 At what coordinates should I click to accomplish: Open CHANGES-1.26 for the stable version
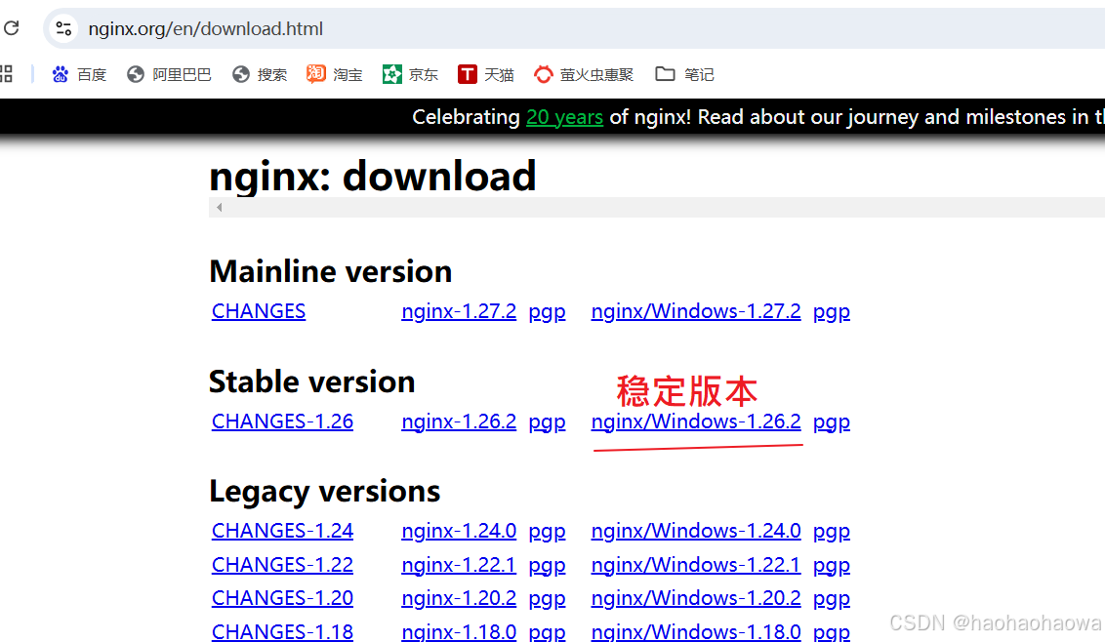coord(281,421)
